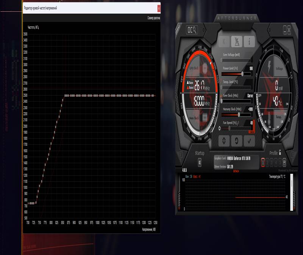303x255 pixels.
Task: Open settings with the gear button
Action: (224, 141)
